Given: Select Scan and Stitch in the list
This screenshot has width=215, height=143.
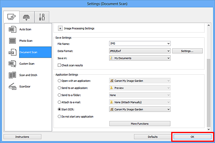Looking at the screenshot, I should tap(28, 75).
